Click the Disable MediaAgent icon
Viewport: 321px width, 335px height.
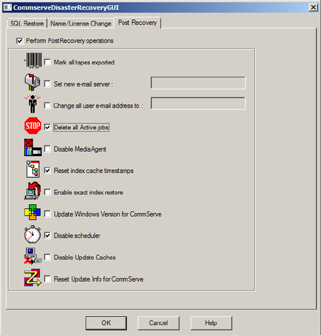(x=33, y=147)
